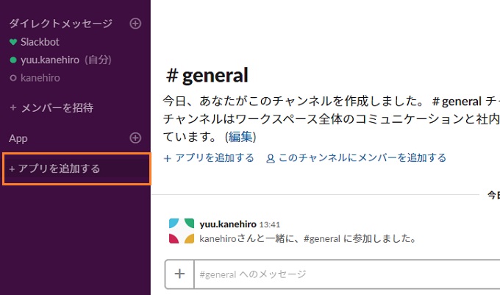
Task: Click the plus attachment button in message box
Action: pos(179,274)
